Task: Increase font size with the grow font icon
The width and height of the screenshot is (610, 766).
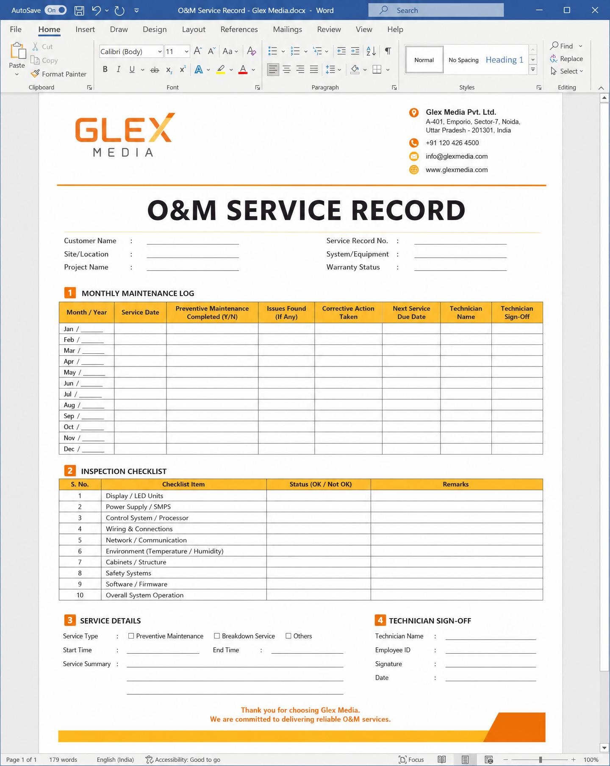Action: click(198, 51)
